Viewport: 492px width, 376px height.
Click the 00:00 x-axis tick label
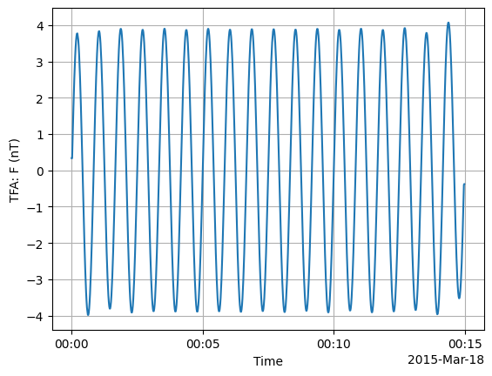(x=71, y=345)
